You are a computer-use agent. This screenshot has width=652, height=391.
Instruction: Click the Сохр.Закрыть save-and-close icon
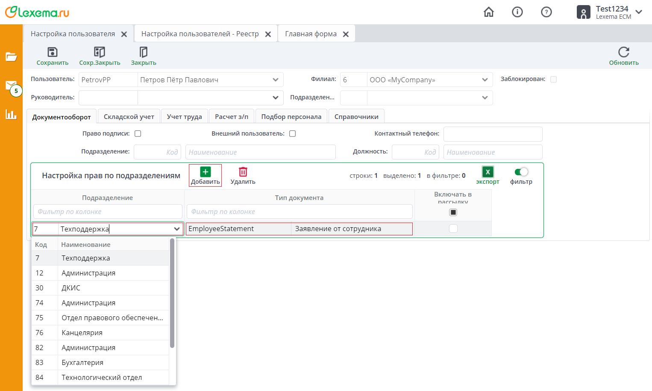100,52
